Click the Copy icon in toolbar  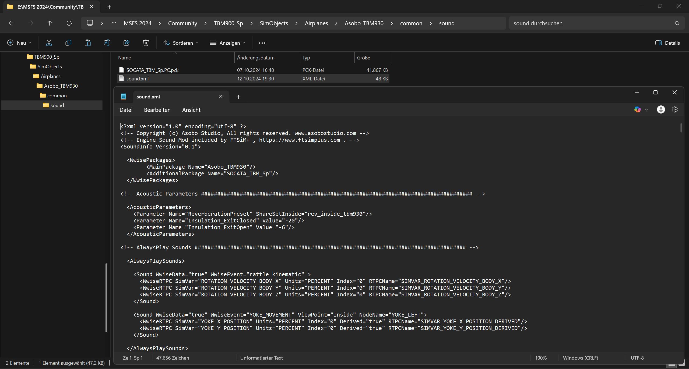(x=68, y=43)
